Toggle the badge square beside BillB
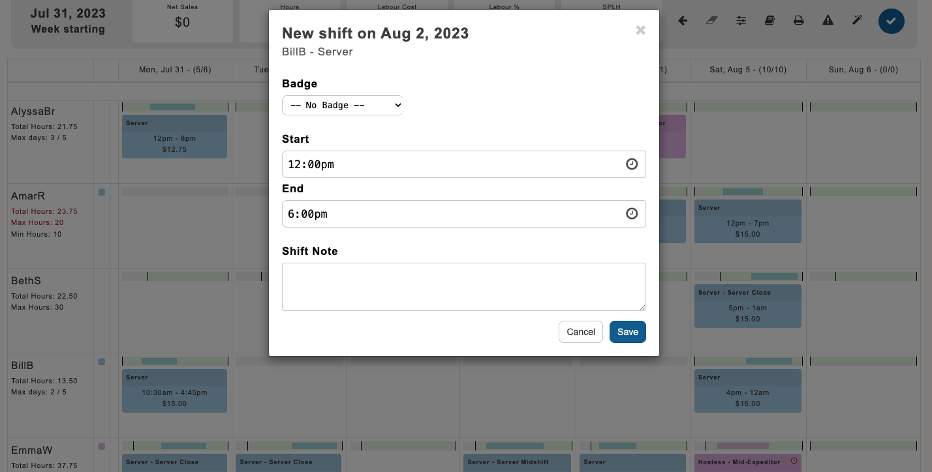Screen dimensions: 932x472 pyautogui.click(x=102, y=362)
